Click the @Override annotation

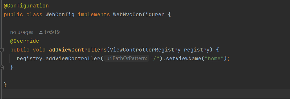[x=25, y=41]
